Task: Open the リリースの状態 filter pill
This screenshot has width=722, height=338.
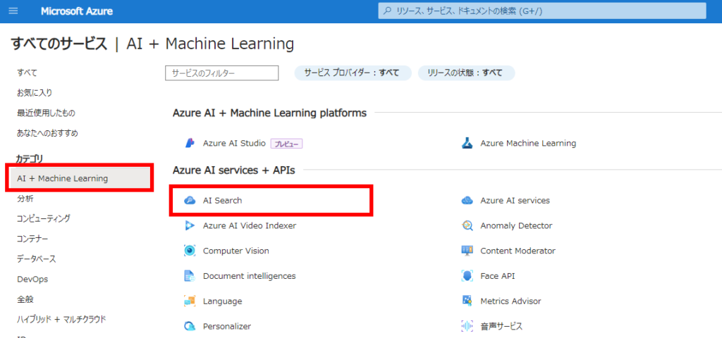Action: pos(467,73)
